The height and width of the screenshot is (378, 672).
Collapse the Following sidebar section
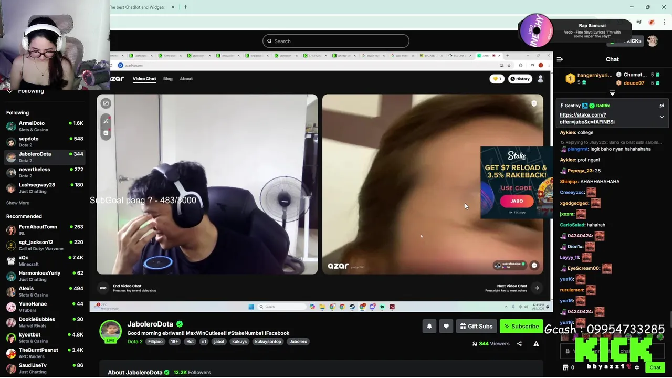click(x=9, y=91)
